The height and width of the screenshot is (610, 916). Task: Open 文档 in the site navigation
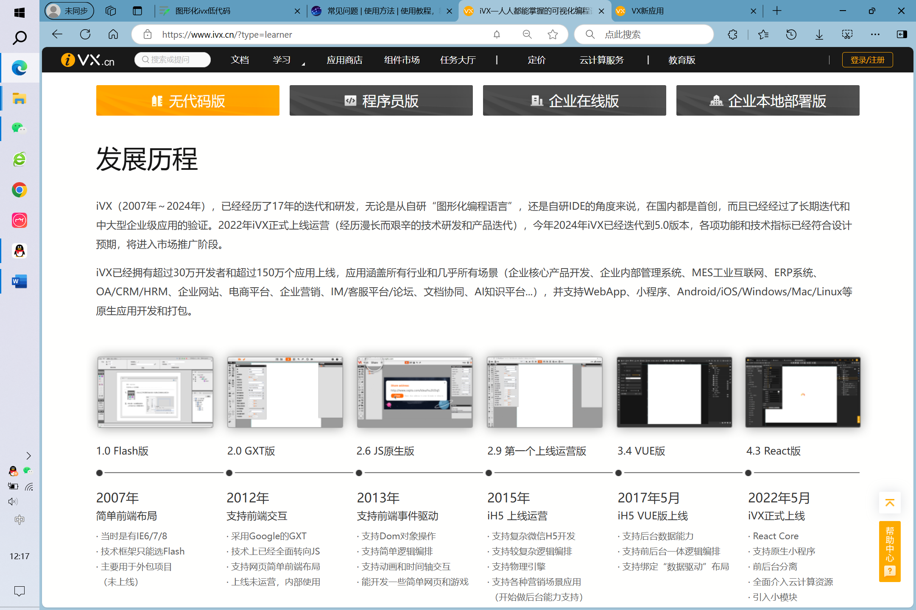(240, 60)
